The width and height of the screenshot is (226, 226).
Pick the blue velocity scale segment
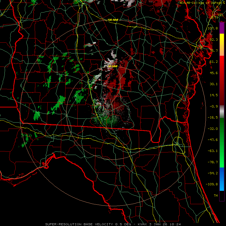(x=222, y=179)
